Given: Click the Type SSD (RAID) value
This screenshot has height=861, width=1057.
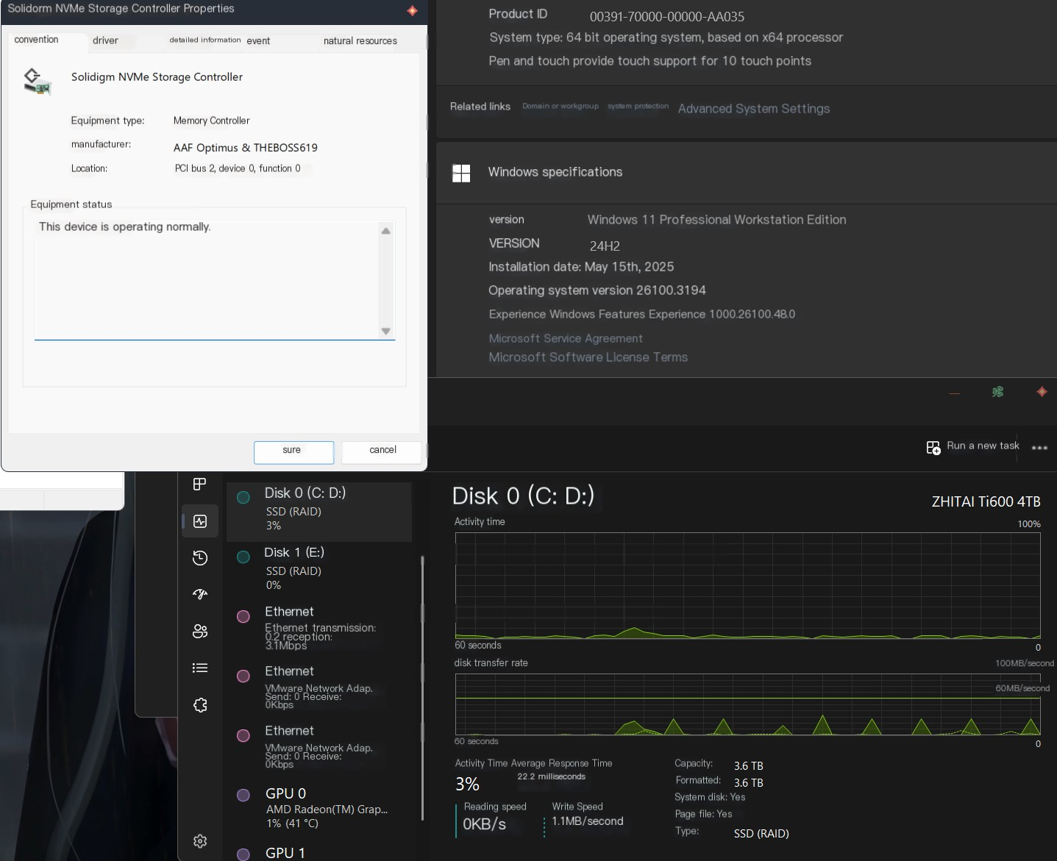Looking at the screenshot, I should tap(761, 834).
